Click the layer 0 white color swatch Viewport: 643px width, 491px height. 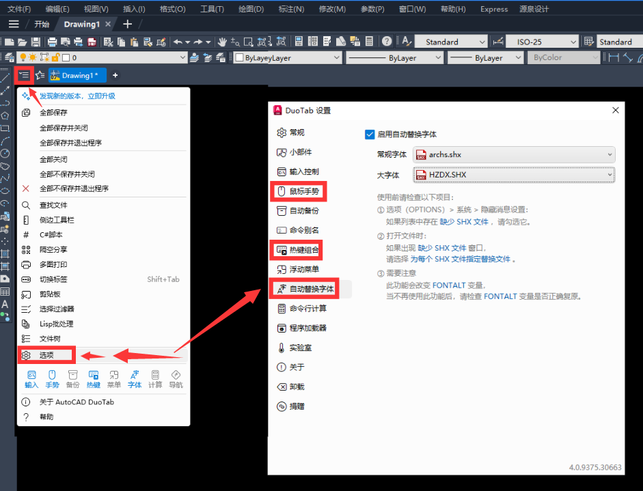[66, 57]
